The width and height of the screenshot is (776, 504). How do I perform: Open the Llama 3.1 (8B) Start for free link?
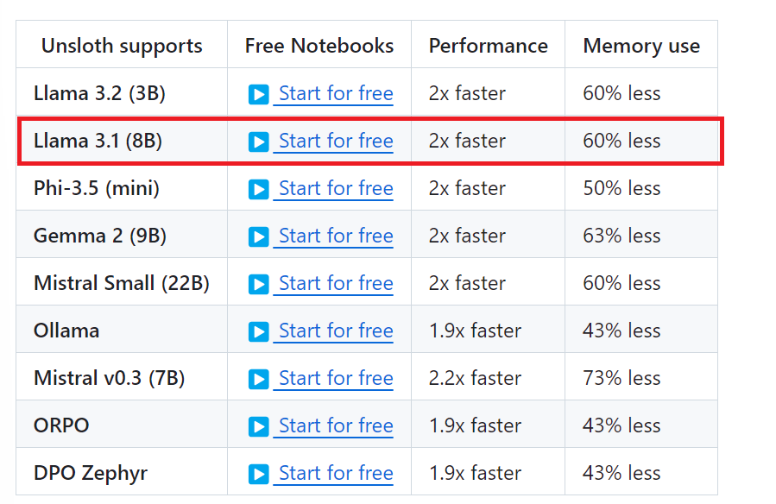point(335,141)
